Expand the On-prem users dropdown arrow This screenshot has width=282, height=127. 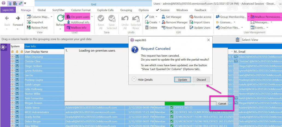[92, 17]
